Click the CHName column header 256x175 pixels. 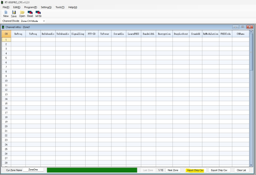point(241,34)
